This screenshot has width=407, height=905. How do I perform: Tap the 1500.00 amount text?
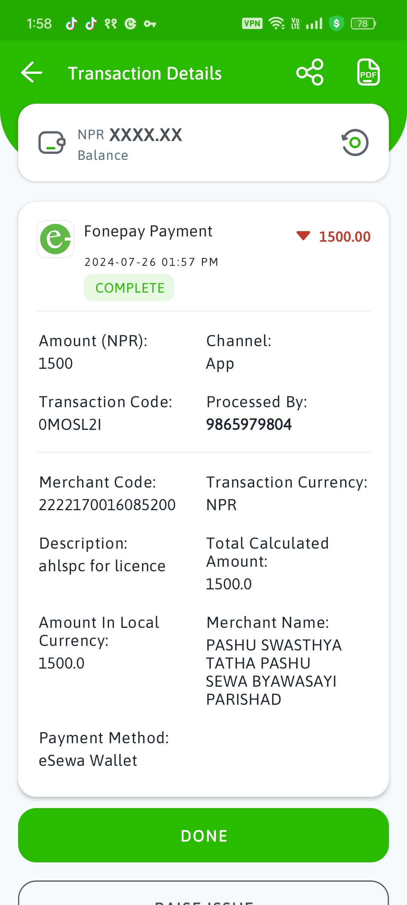pos(345,237)
